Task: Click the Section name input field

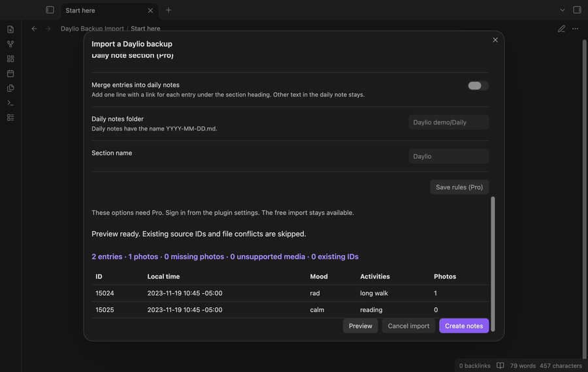Action: (449, 156)
